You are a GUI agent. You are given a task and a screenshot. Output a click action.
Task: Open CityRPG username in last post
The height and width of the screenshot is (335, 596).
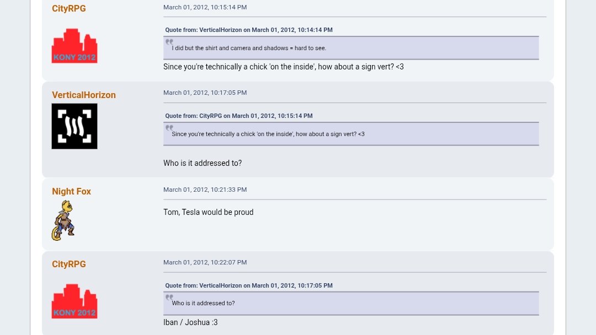pyautogui.click(x=69, y=264)
